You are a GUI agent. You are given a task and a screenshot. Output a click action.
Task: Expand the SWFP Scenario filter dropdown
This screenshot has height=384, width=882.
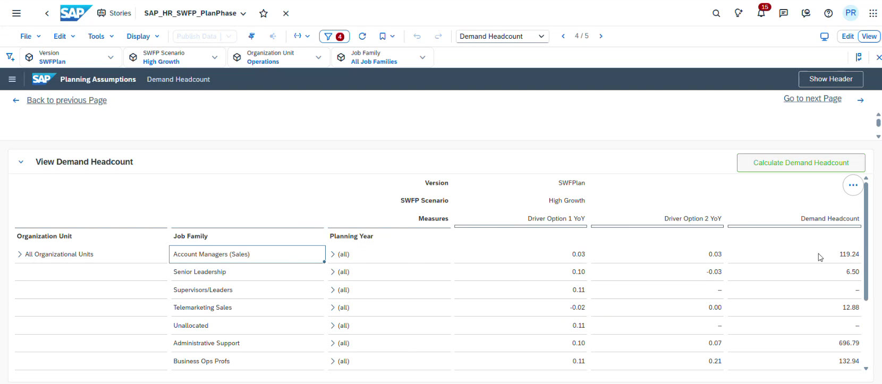point(215,57)
